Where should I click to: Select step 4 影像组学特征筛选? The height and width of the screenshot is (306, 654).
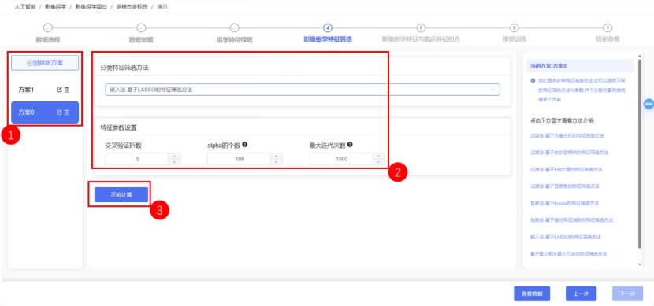(x=328, y=28)
